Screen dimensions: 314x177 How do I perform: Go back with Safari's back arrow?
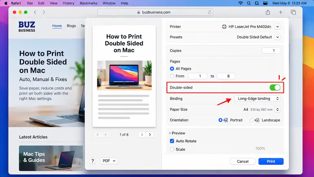(x=35, y=12)
